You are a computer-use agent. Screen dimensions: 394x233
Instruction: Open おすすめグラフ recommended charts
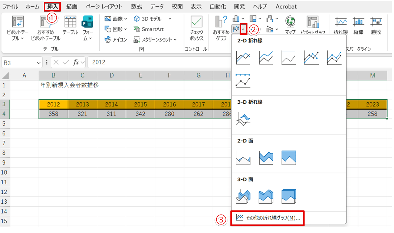221,29
